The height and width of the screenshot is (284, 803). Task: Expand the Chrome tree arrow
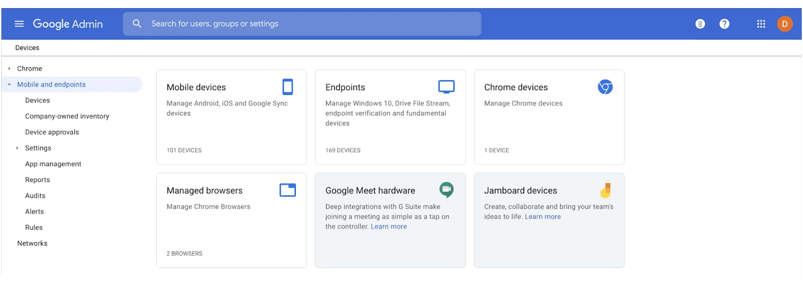(x=9, y=69)
